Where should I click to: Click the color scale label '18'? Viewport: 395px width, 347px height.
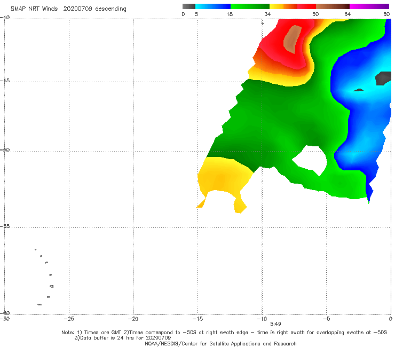coord(230,14)
